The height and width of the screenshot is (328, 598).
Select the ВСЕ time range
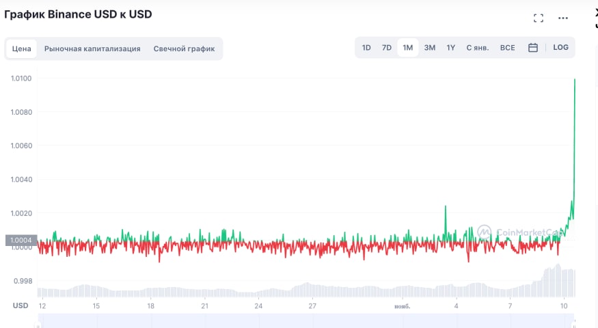[508, 48]
